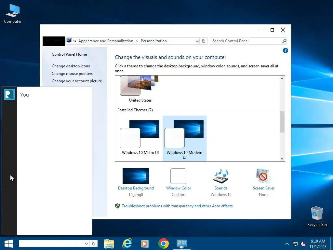Click the Window Color link

pos(179,188)
